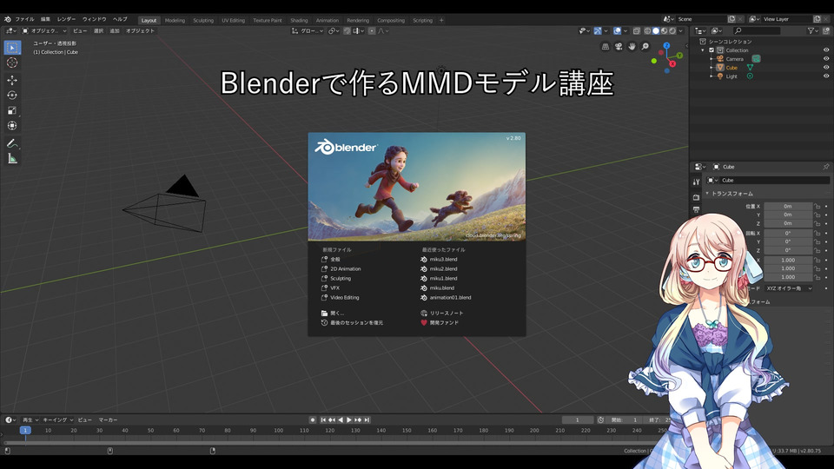Hide Light with its eye icon

click(826, 76)
